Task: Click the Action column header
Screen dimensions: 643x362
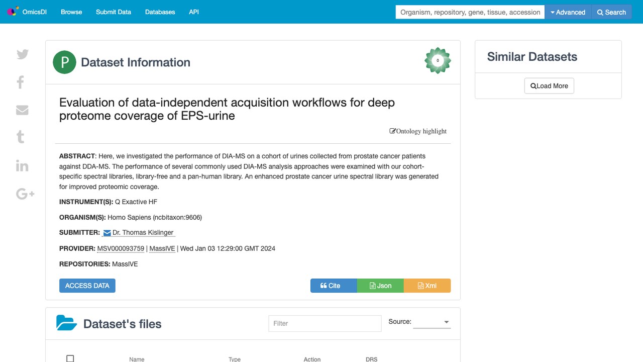Action: click(x=312, y=359)
